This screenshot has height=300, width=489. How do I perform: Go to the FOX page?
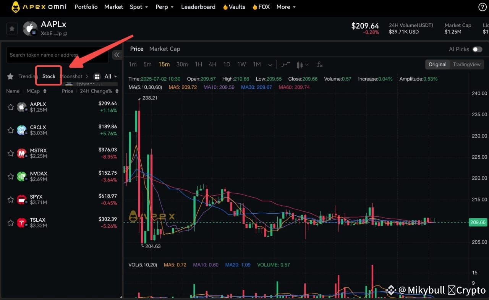[x=261, y=7]
